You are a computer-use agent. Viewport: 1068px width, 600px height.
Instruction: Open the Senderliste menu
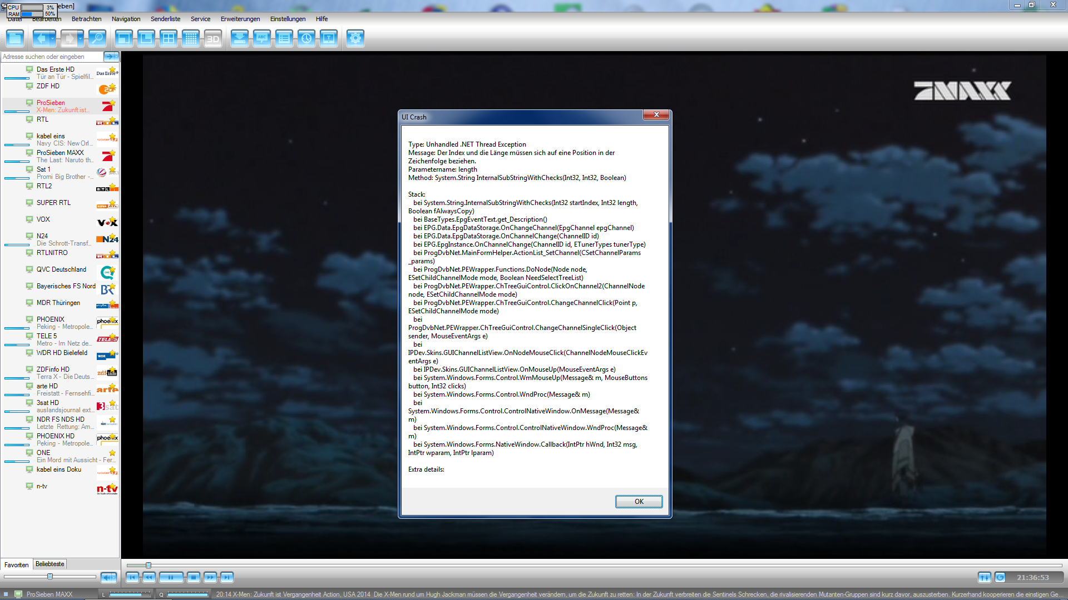tap(165, 19)
